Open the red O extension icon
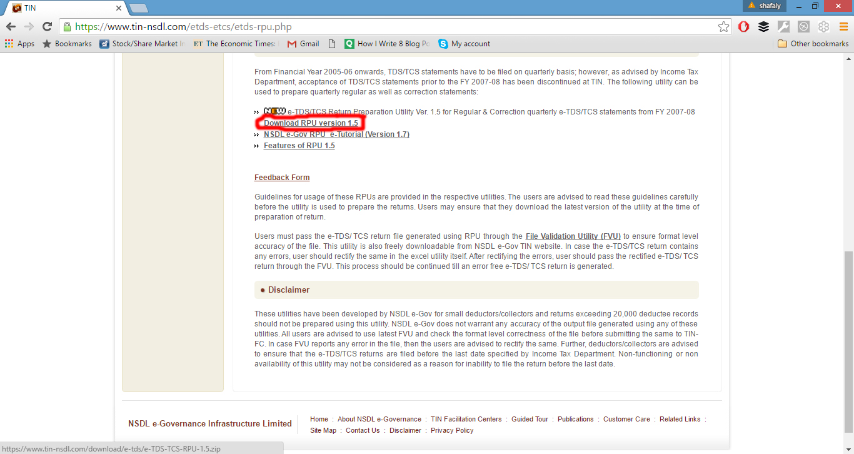854x454 pixels. pyautogui.click(x=743, y=27)
